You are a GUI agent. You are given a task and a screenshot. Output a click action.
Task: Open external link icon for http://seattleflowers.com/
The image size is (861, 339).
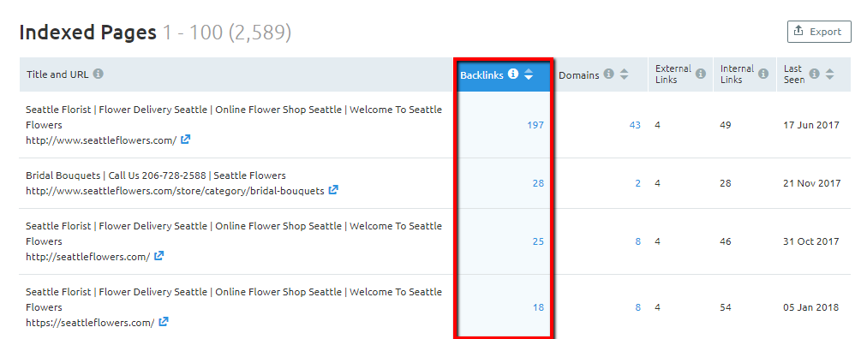(x=158, y=256)
